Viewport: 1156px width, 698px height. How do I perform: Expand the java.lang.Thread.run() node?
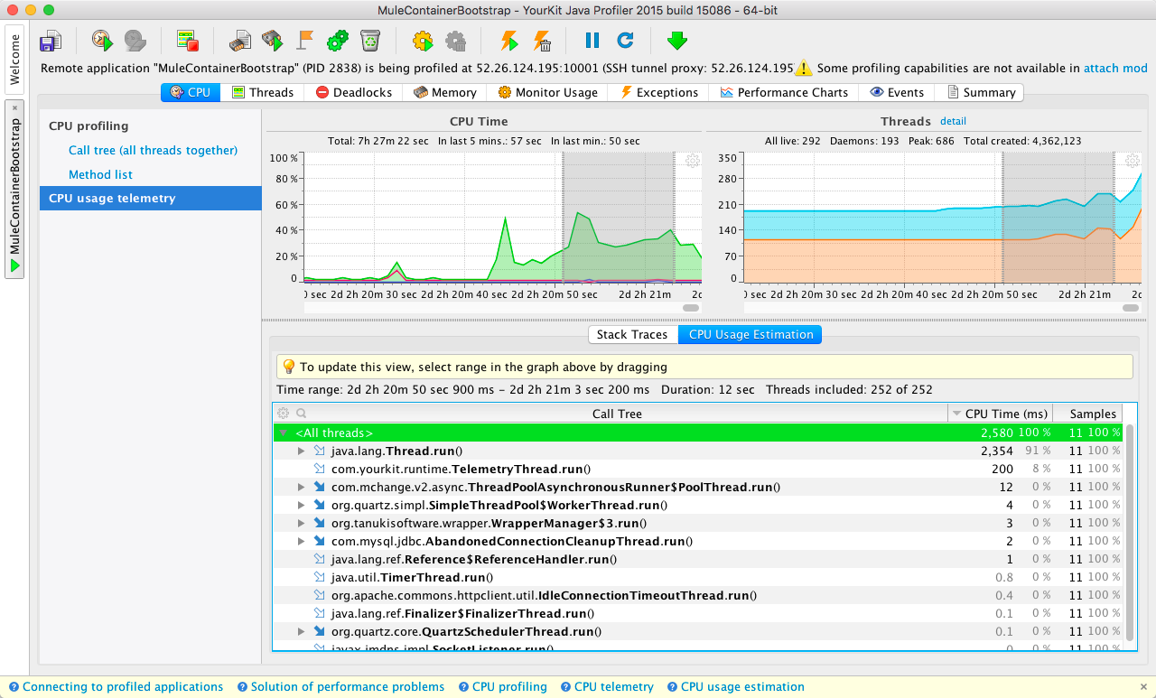pyautogui.click(x=302, y=451)
